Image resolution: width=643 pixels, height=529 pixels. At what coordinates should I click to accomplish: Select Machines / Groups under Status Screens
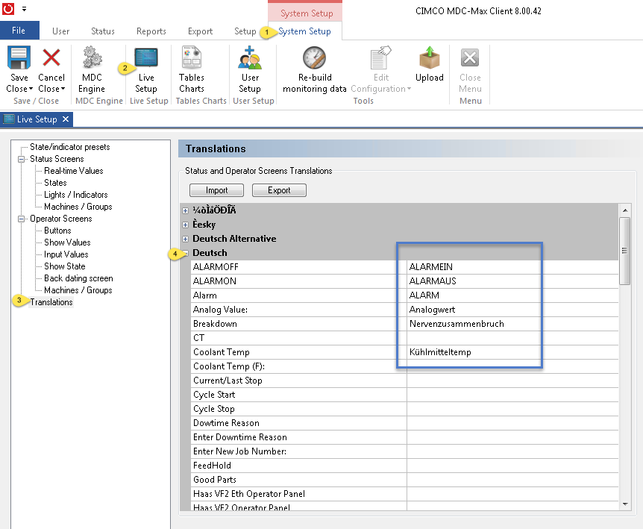pos(78,207)
